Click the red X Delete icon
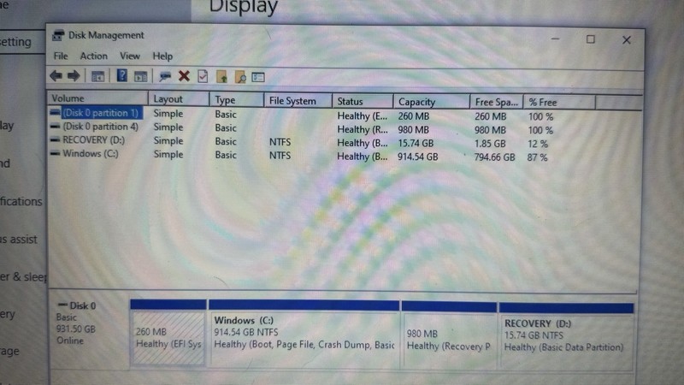 pos(184,76)
